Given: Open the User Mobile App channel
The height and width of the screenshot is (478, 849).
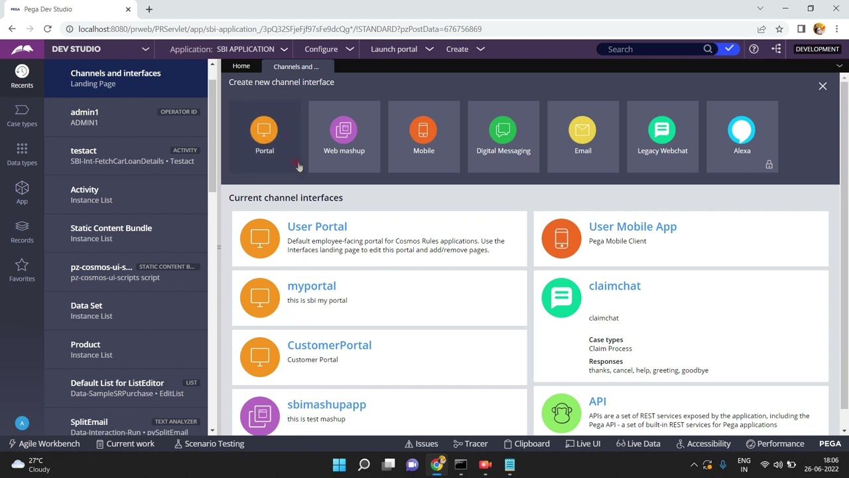Looking at the screenshot, I should tap(633, 226).
